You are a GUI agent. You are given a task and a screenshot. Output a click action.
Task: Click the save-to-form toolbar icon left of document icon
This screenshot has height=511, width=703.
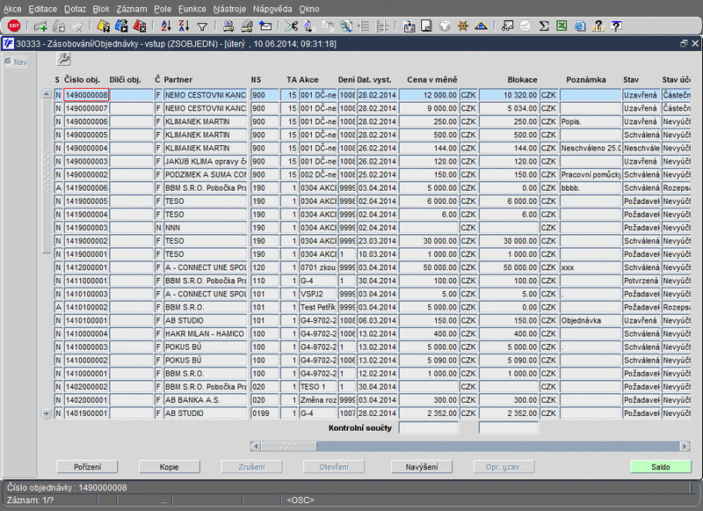pyautogui.click(x=409, y=26)
